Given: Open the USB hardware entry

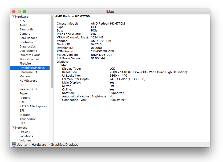Looking at the screenshot, I should [x=22, y=123].
